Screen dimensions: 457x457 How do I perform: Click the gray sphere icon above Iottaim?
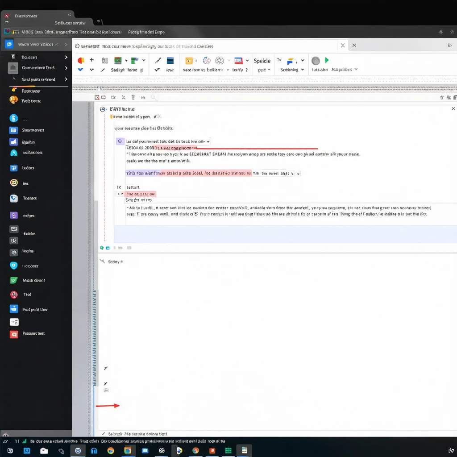tap(316, 61)
